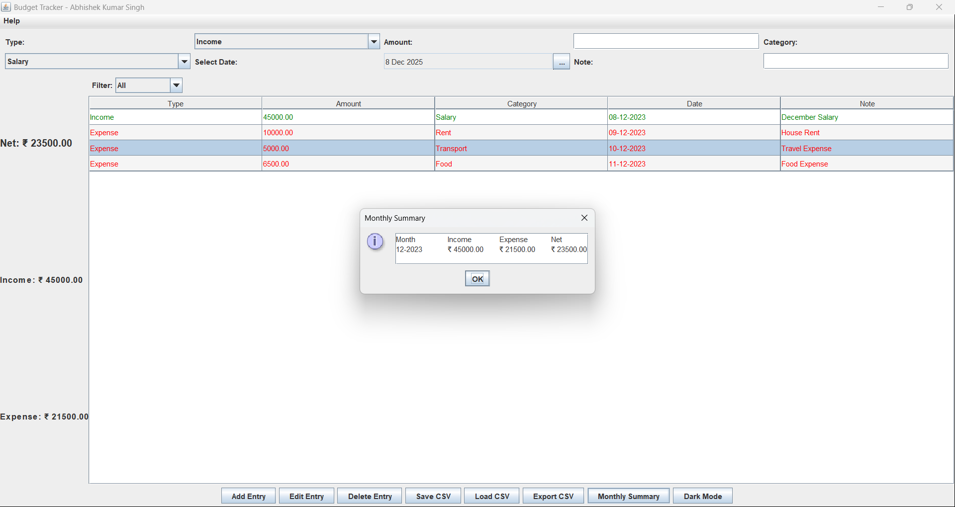This screenshot has height=507, width=955.
Task: Select the Salary category cell in table
Action: (521, 117)
